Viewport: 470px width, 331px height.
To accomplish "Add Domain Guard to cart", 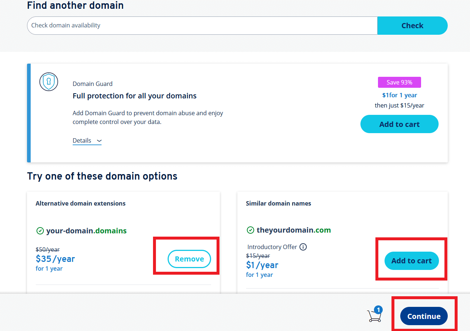I will [399, 124].
